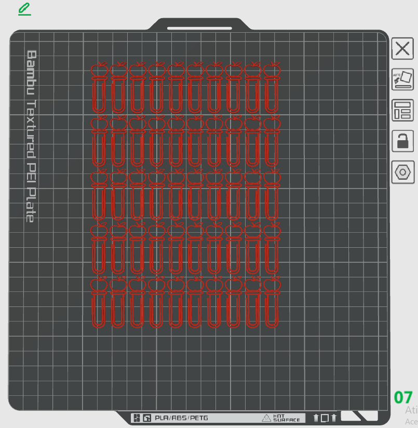Select plate number 07 label
Screen dimensions: 418x428
tap(403, 397)
